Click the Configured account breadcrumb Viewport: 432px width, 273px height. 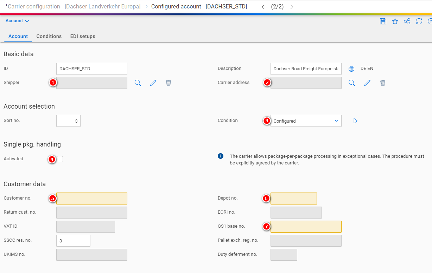(x=199, y=6)
